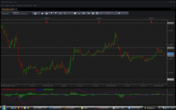
Task: Open the Price Alerts menu
Action: (x=28, y=6)
